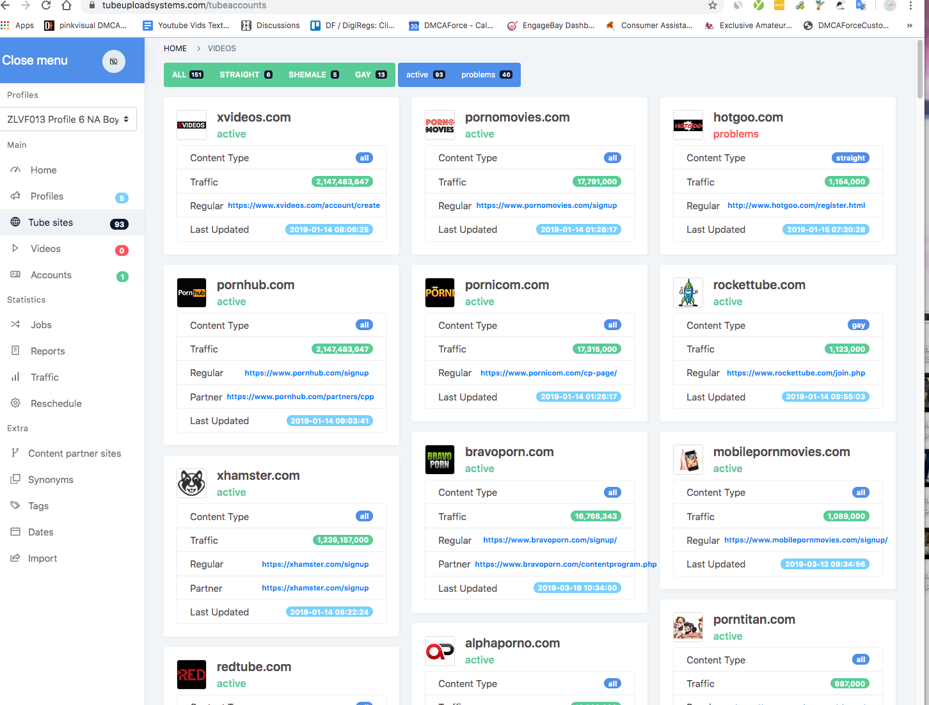Screen dimensions: 929x705
Task: Open hotgoo register link
Action: point(796,205)
